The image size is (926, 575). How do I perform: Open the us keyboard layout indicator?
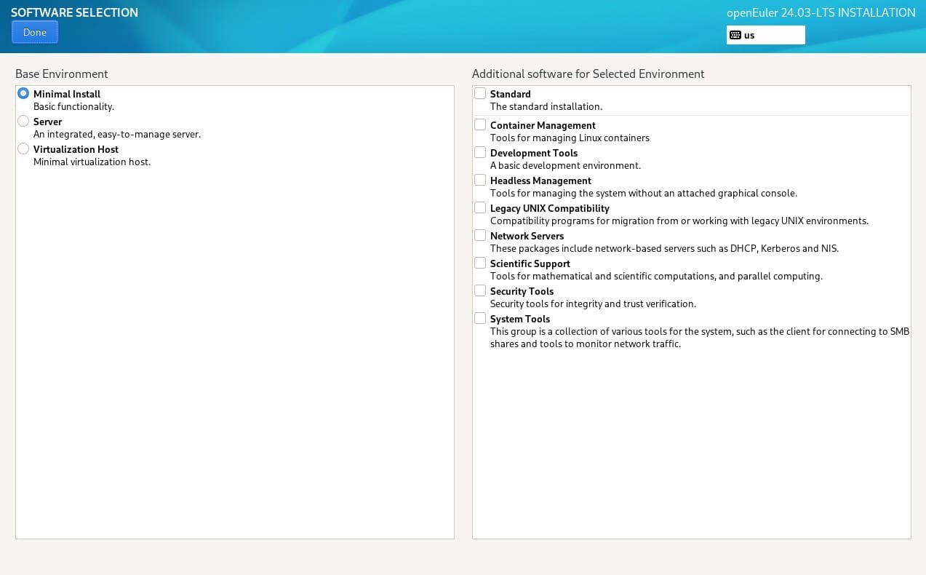[x=765, y=35]
